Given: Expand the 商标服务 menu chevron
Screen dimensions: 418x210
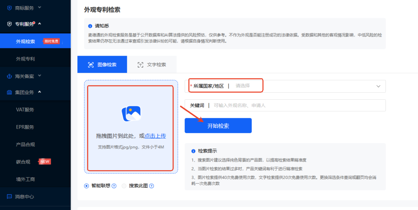Looking at the screenshot, I should click(x=40, y=7).
